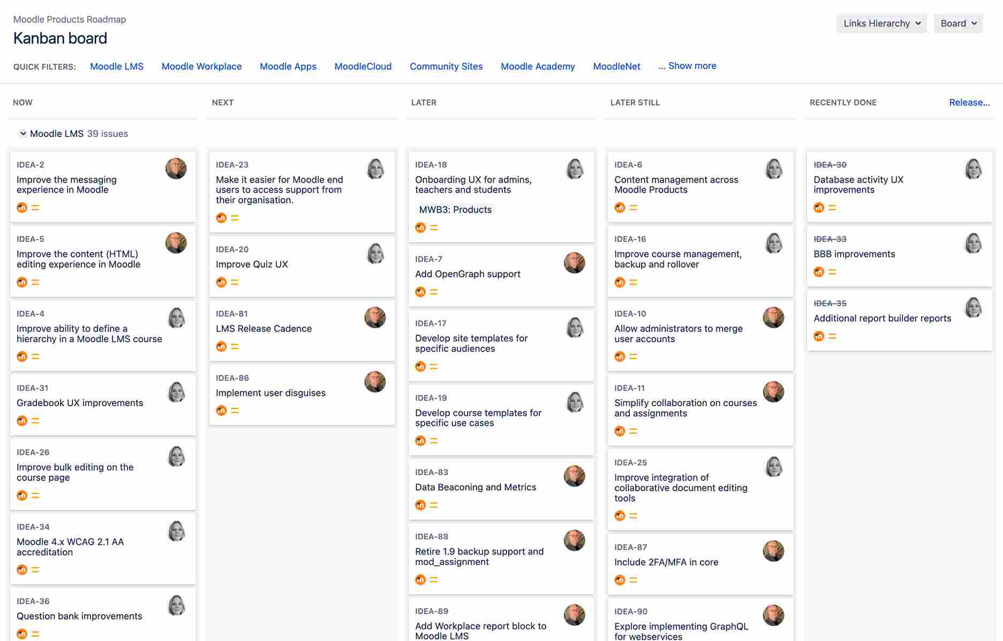1003x641 pixels.
Task: Click the assignee avatar on IDEA-83 card
Action: 575,476
